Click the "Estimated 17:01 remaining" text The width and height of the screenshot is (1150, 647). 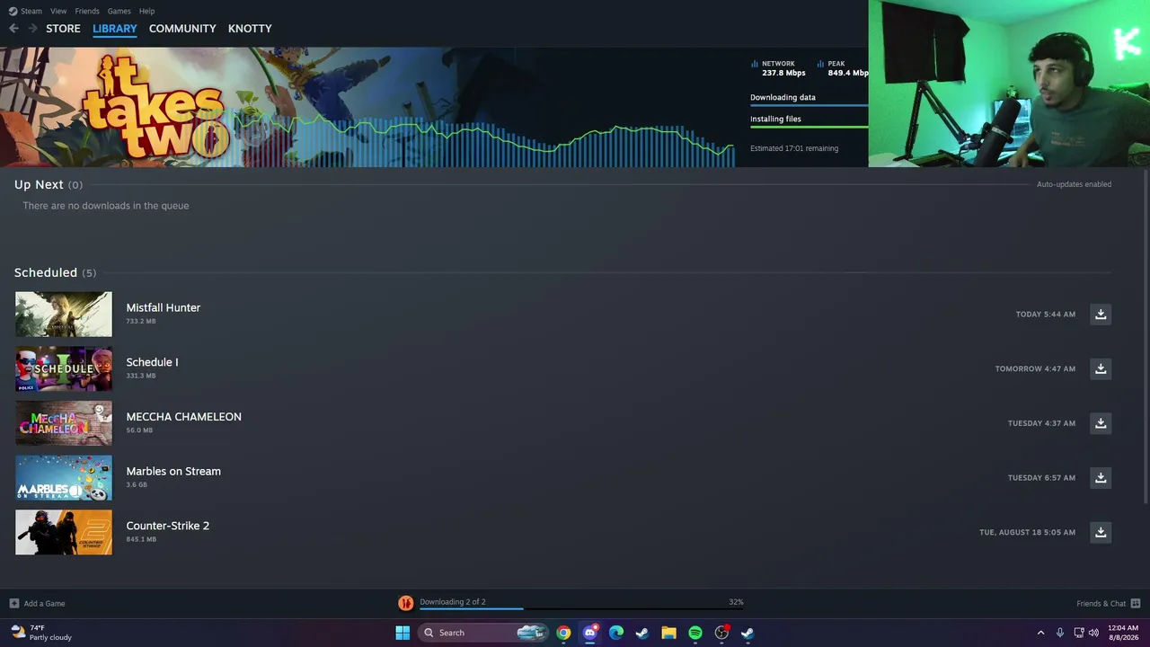point(794,148)
